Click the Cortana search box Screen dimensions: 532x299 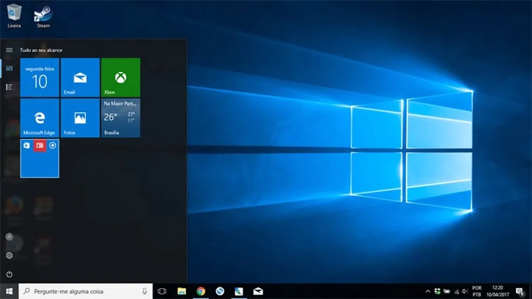point(81,291)
